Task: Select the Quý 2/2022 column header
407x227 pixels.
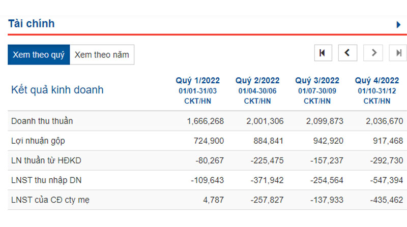Action: 257,80
